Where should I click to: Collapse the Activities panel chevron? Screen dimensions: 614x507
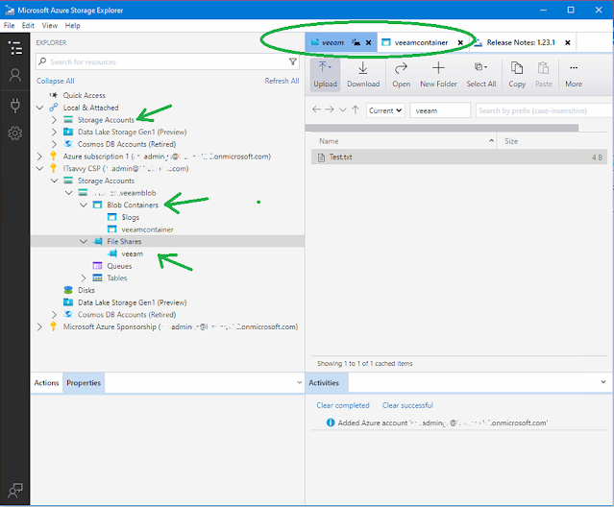pos(603,382)
